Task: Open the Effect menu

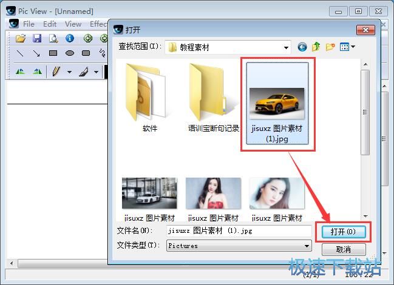Action: [98, 24]
